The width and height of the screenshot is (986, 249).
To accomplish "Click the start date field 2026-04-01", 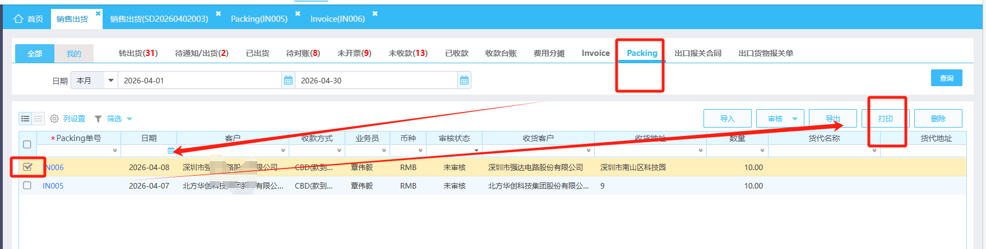I will coord(199,81).
